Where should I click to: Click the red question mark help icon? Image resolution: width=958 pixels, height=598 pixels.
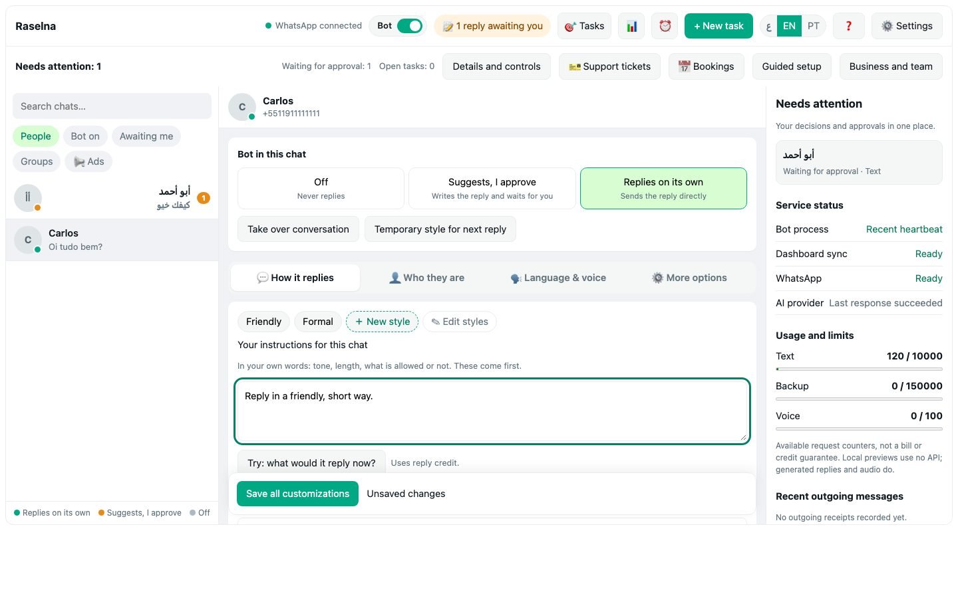(x=848, y=26)
